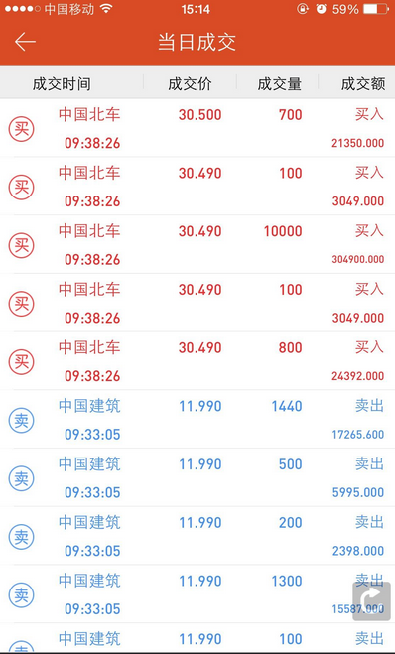Open 中国建筑 trade with amount 5995.000

(197, 478)
